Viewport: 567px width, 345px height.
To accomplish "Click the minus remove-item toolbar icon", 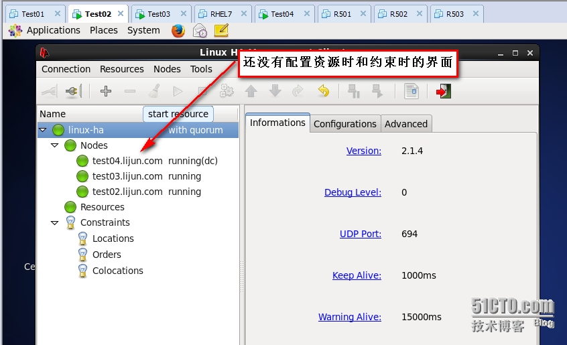I will click(130, 91).
